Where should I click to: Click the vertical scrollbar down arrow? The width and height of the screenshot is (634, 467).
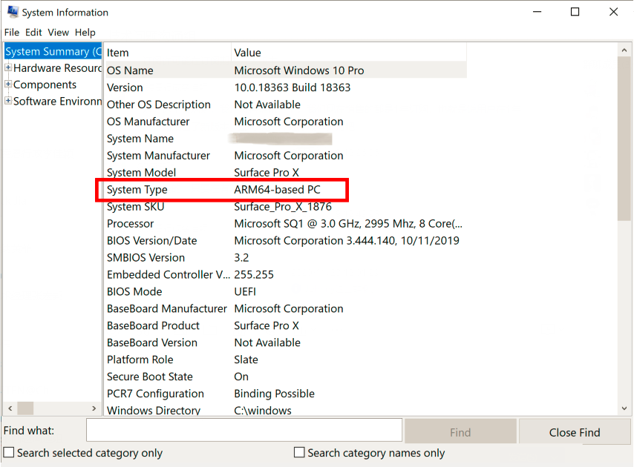(624, 408)
